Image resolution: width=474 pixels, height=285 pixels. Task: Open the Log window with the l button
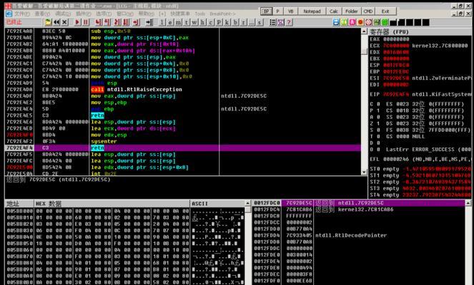pos(162,22)
